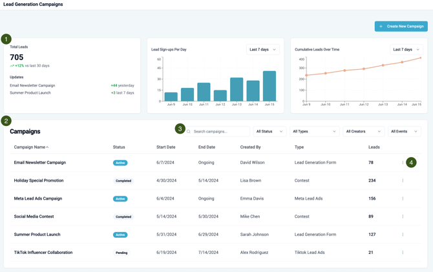Open the All Creators filter dropdown
This screenshot has width=433, height=272.
364,131
